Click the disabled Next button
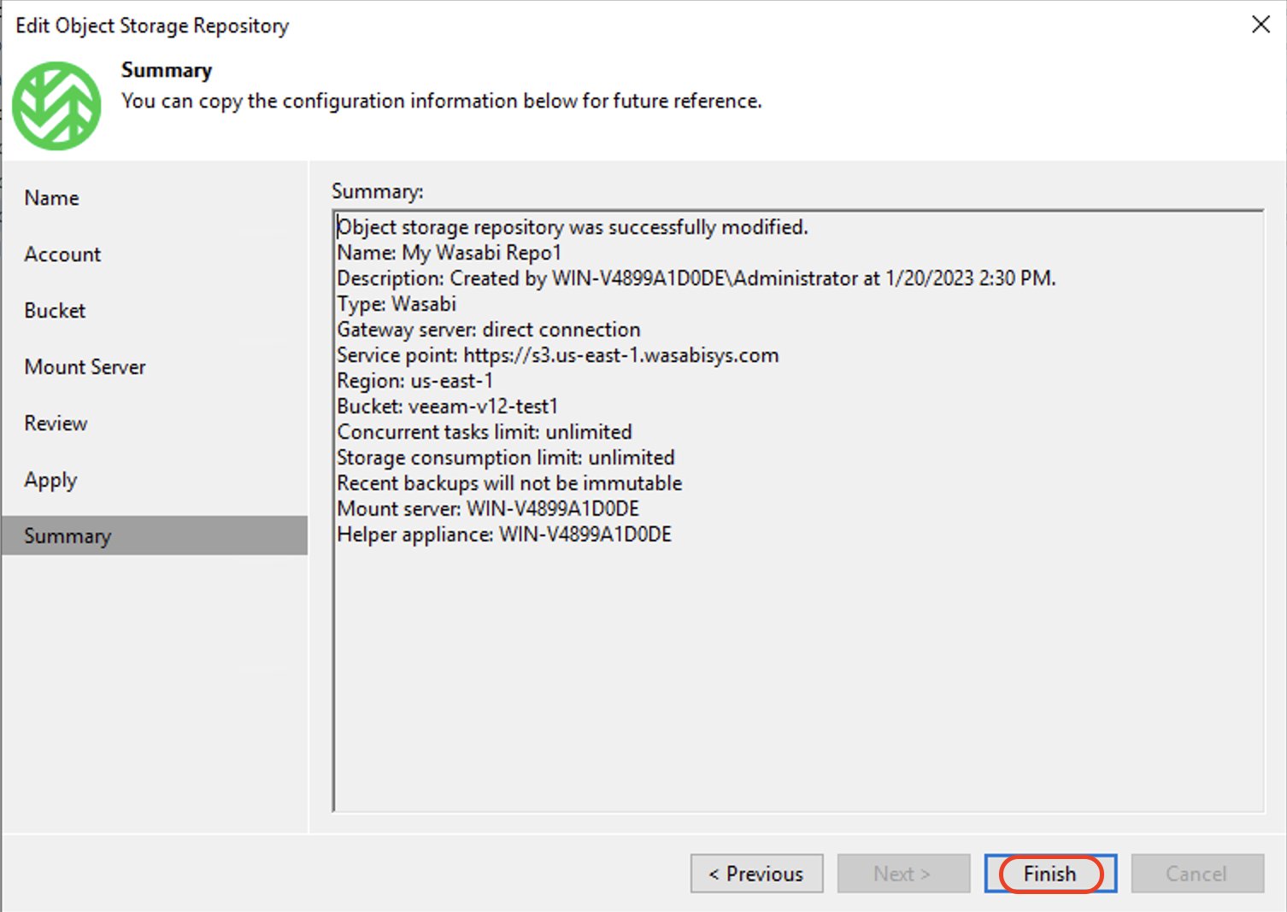The height and width of the screenshot is (912, 1287). 903,874
